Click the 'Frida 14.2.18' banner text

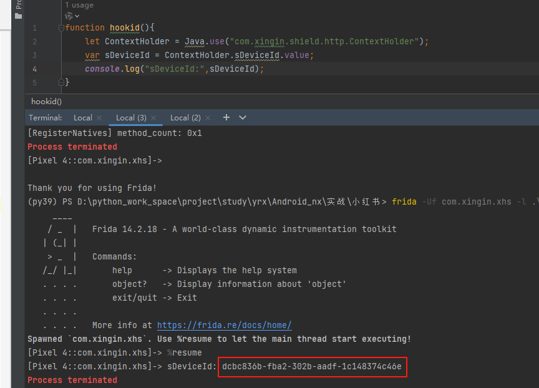pos(124,229)
